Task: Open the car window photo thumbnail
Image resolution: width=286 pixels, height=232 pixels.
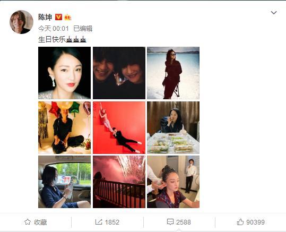Action: pos(64,182)
